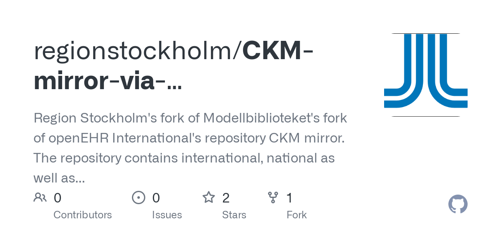
Task: Click the blue Region Stockholm logo
Action: 426,75
